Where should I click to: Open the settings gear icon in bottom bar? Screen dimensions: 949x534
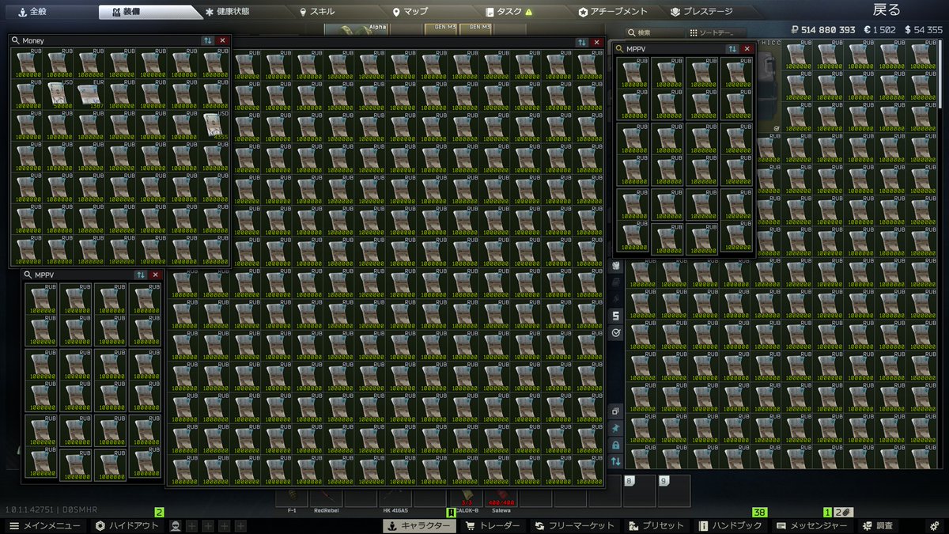pos(936,525)
